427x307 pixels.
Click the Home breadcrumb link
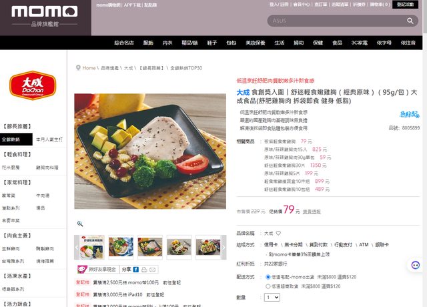pyautogui.click(x=89, y=68)
